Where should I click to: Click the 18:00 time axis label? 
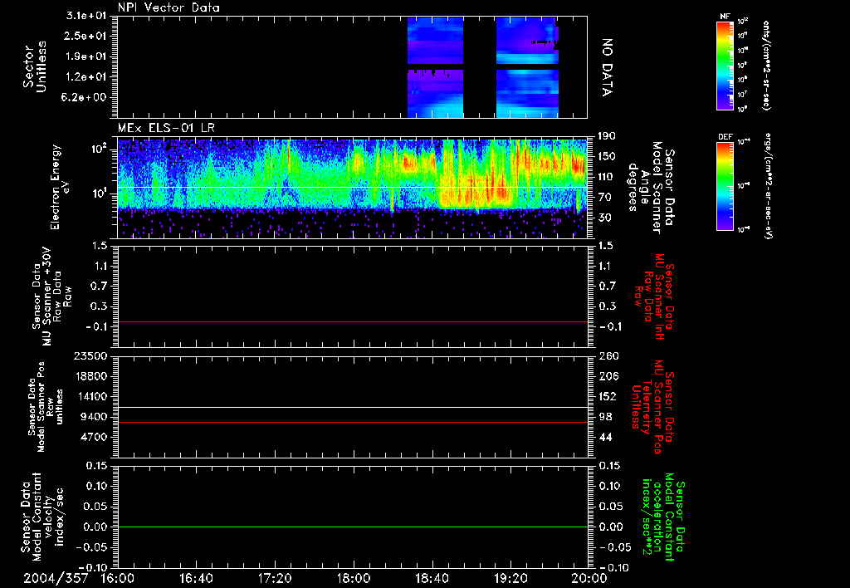click(x=354, y=578)
